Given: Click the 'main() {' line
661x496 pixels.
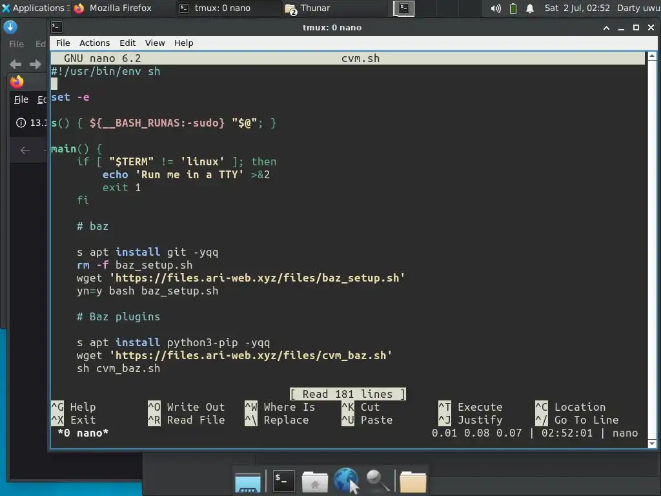Looking at the screenshot, I should 77,149.
